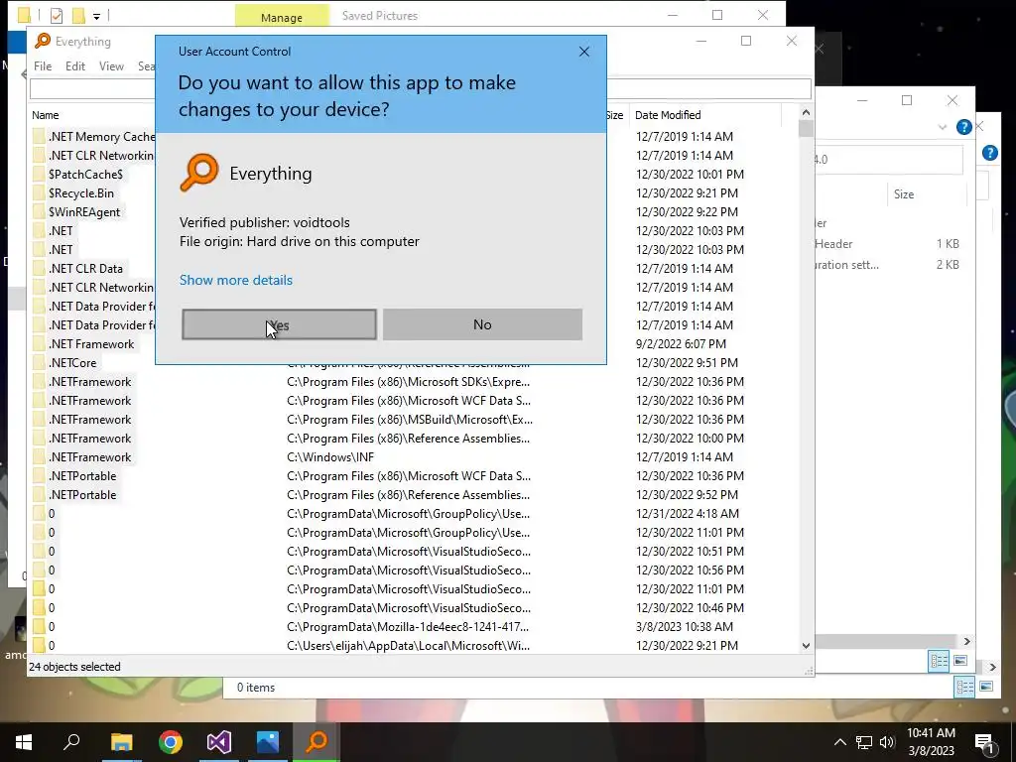
Task: Click No in the User Account Control dialog
Action: tap(483, 324)
